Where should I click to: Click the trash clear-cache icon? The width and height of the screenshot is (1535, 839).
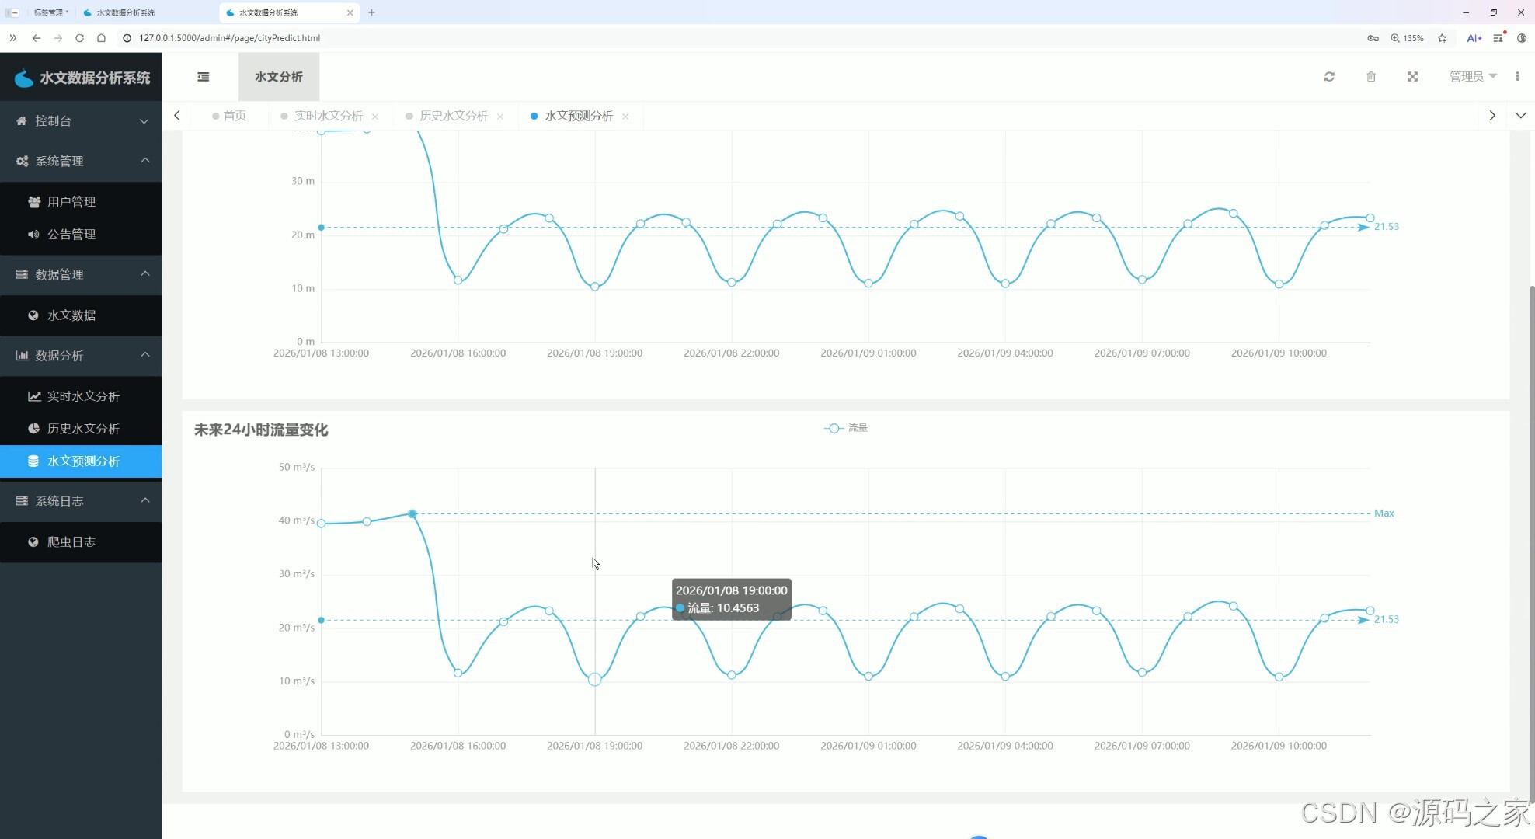(1371, 77)
